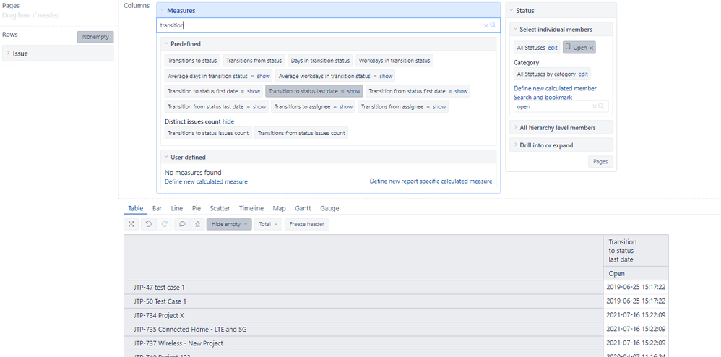
Task: Select the Days in transition status measure
Action: coord(320,61)
